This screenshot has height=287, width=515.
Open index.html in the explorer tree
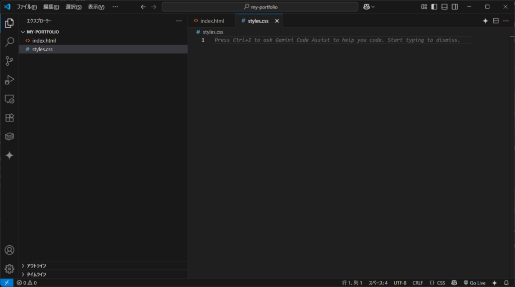[x=104, y=41]
